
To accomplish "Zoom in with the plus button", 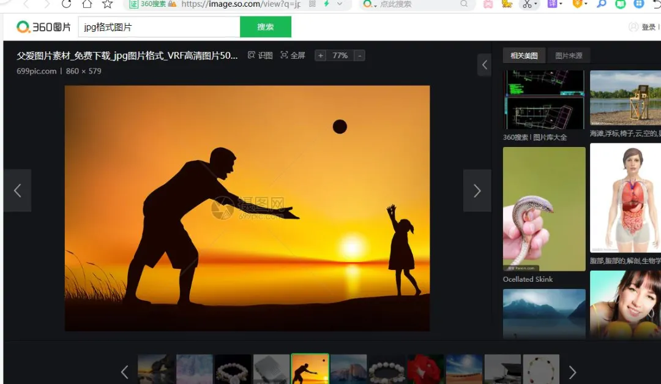I will pyautogui.click(x=320, y=56).
